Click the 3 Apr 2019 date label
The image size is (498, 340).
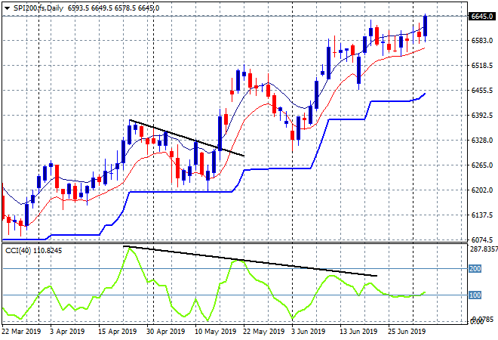[67, 332]
